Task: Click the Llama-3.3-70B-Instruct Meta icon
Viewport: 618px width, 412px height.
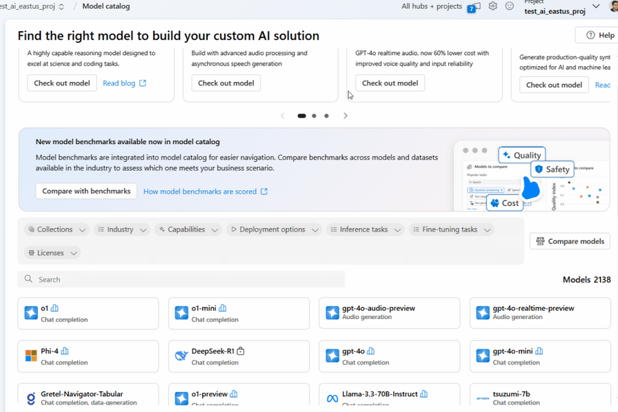Action: [332, 398]
